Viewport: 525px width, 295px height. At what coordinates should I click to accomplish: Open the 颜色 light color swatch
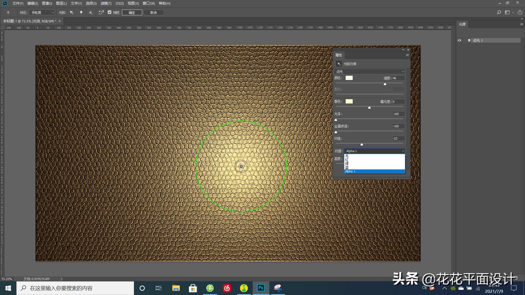(x=349, y=78)
